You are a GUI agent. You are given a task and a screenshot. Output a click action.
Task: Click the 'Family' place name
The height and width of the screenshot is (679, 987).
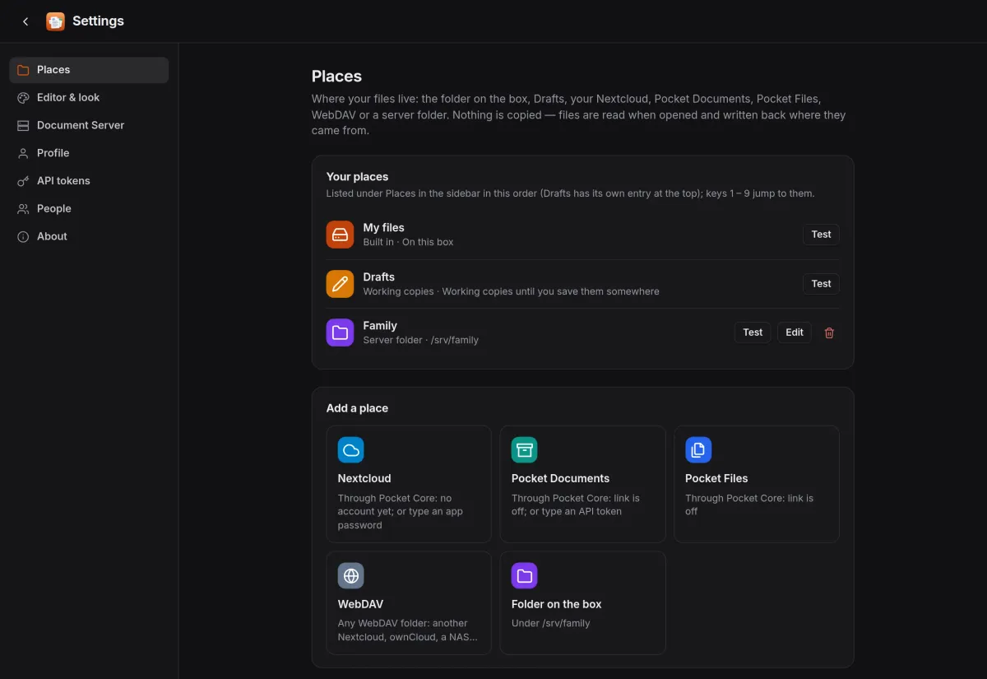[x=380, y=326]
